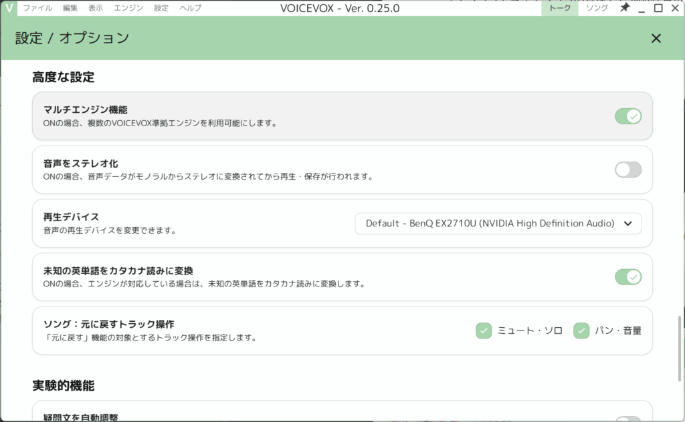
Task: Pin the window with the pushpin icon
Action: [x=625, y=8]
